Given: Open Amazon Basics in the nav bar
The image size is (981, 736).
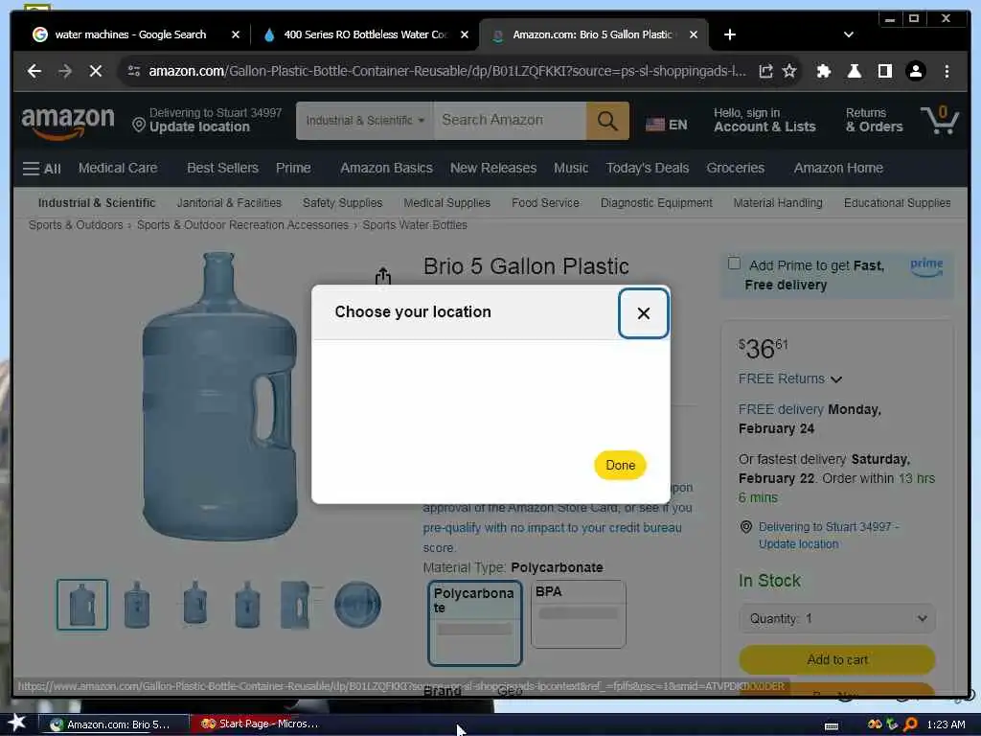Looking at the screenshot, I should point(386,168).
